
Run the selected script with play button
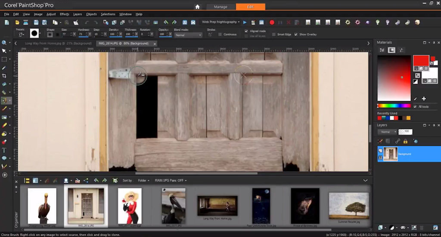[245, 22]
